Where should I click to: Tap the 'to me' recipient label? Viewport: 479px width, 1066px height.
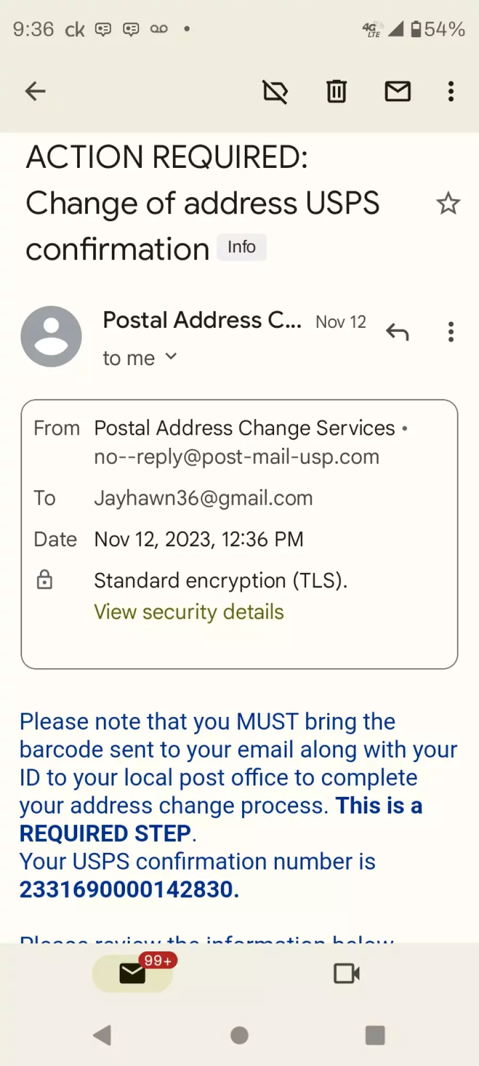pyautogui.click(x=129, y=358)
